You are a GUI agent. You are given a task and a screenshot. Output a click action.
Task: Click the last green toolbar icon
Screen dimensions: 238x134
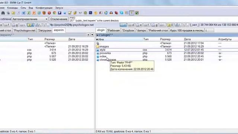coord(137,13)
